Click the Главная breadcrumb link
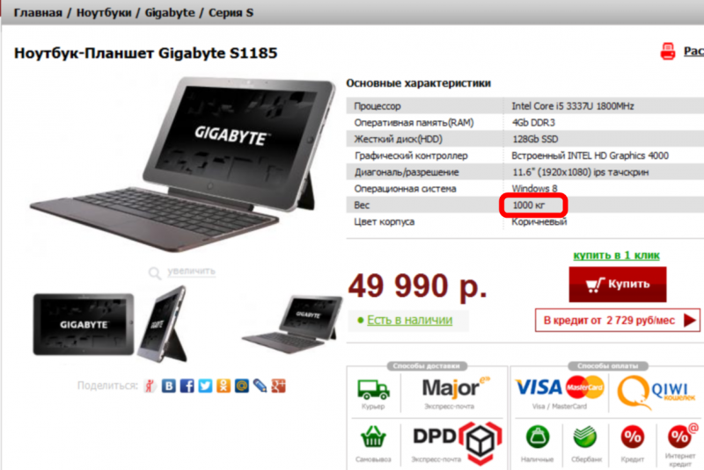This screenshot has height=470, width=704. (x=38, y=12)
